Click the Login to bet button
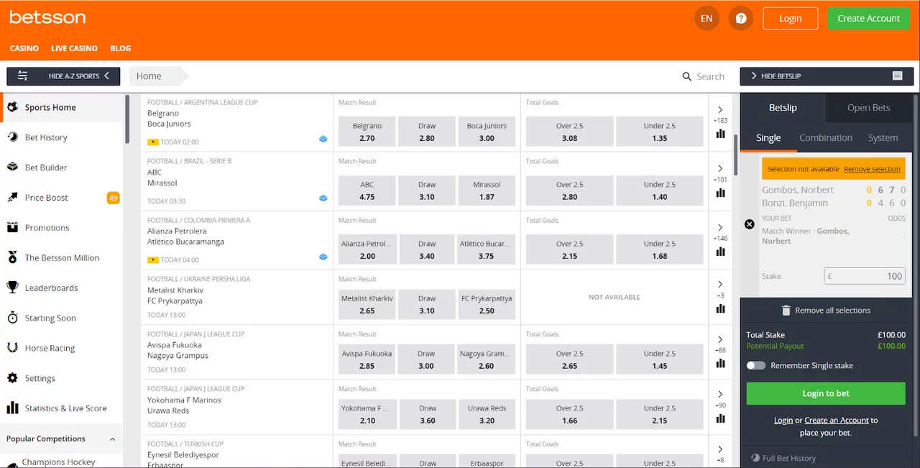Screen dimensions: 920x468 pyautogui.click(x=826, y=393)
